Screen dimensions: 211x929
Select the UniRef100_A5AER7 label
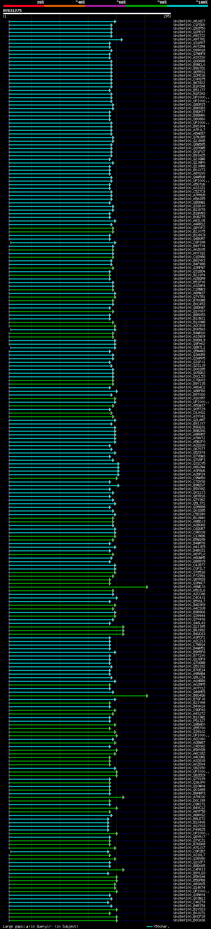click(189, 133)
